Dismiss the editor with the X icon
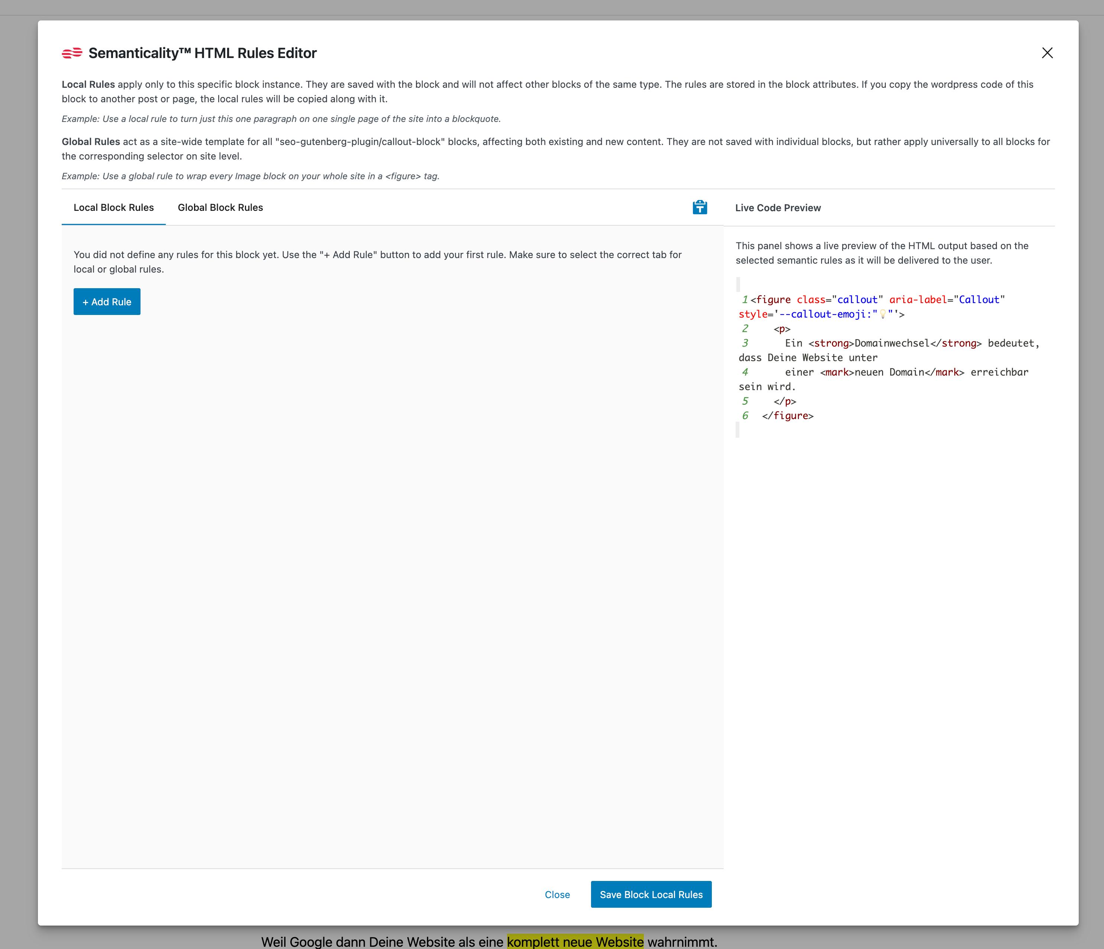This screenshot has height=949, width=1104. click(x=1047, y=53)
